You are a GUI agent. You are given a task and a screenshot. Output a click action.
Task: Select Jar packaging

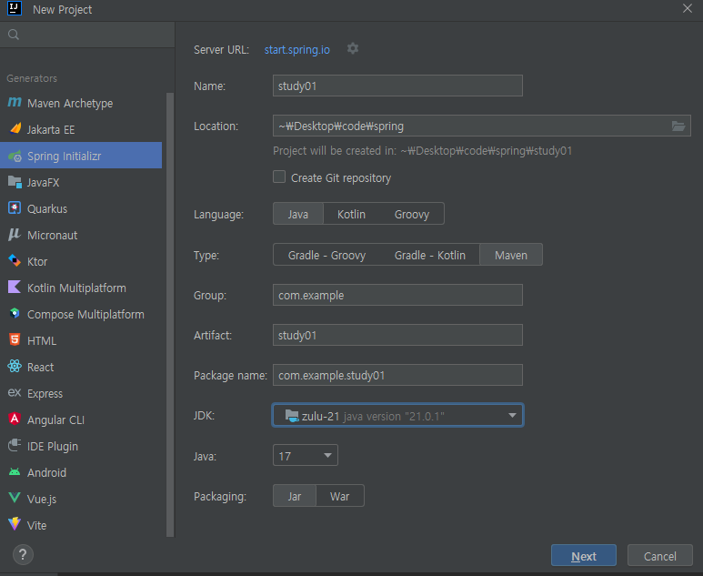point(295,496)
